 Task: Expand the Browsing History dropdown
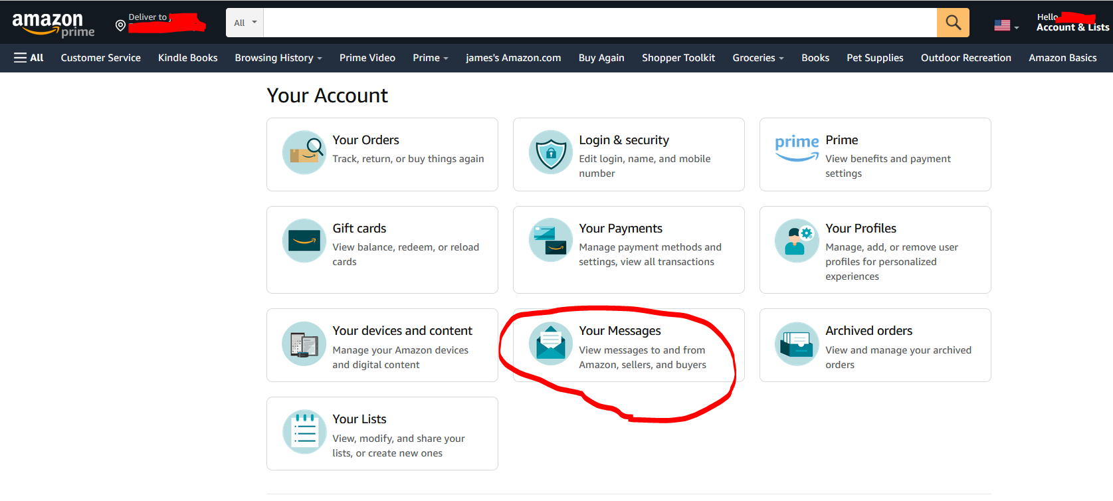(278, 58)
